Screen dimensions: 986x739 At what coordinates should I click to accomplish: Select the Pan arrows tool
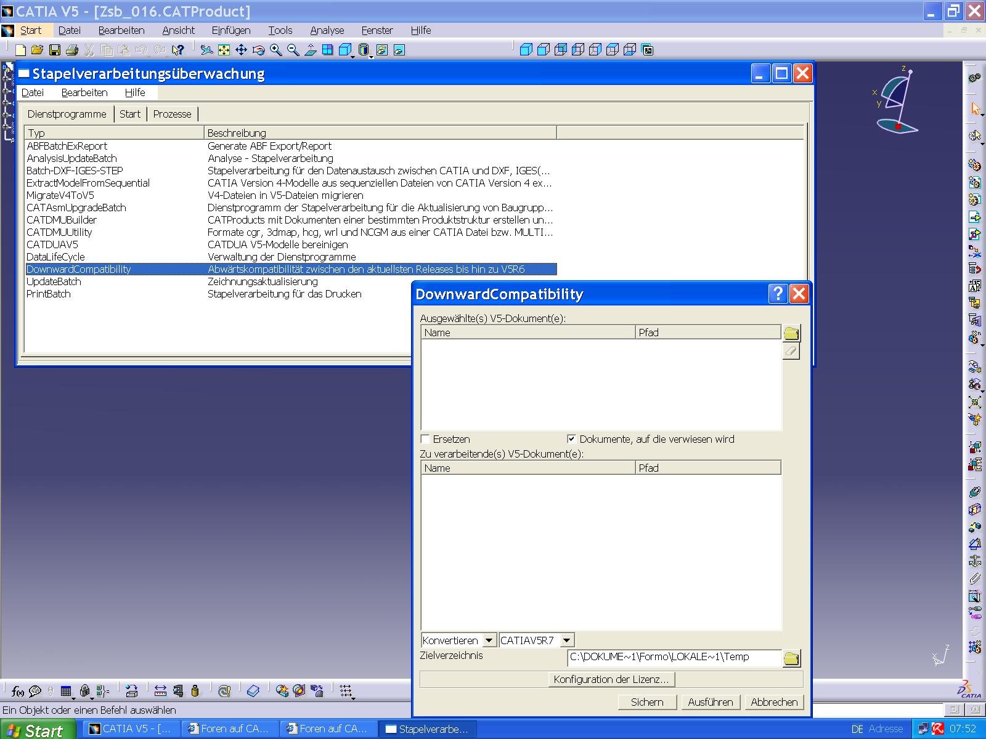(241, 50)
